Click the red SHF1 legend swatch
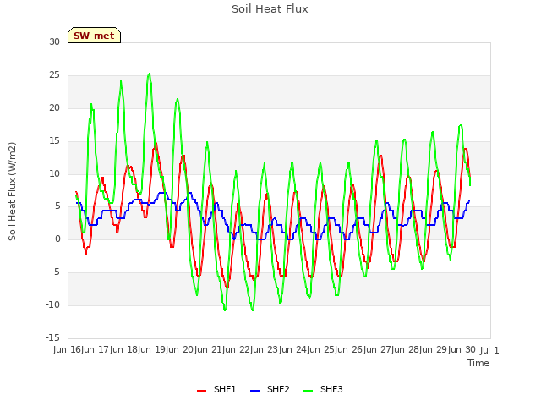The width and height of the screenshot is (541, 406). [x=201, y=391]
